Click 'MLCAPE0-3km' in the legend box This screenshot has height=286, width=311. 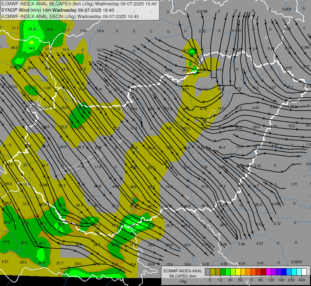[x=183, y=276]
